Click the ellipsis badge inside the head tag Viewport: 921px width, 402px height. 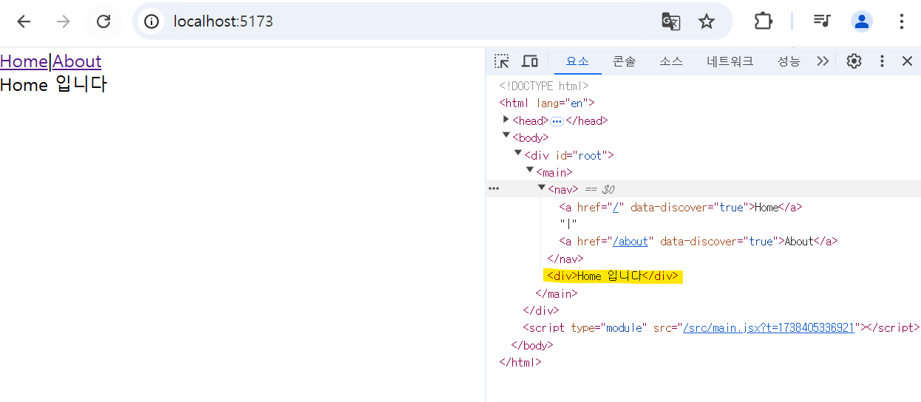pyautogui.click(x=557, y=121)
